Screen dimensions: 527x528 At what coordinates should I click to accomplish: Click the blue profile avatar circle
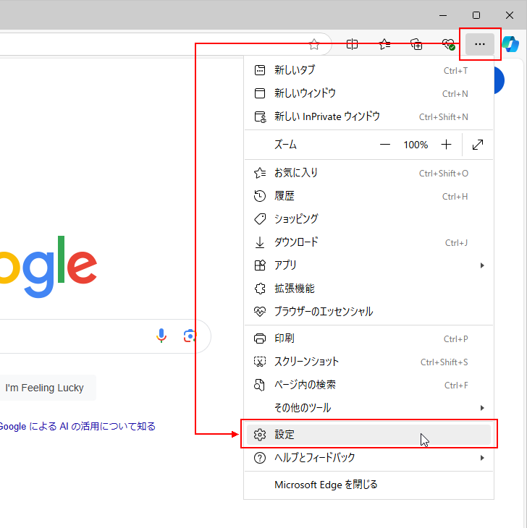(x=499, y=80)
